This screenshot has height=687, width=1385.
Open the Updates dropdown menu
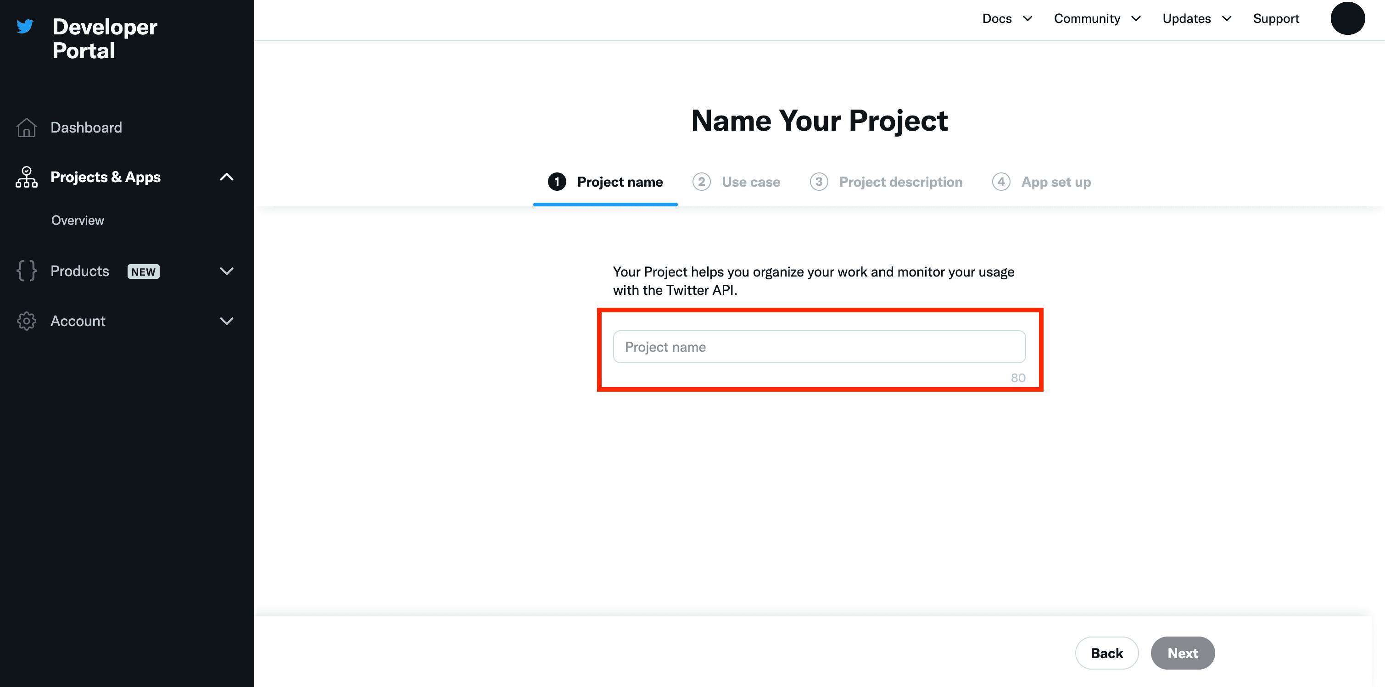point(1197,19)
